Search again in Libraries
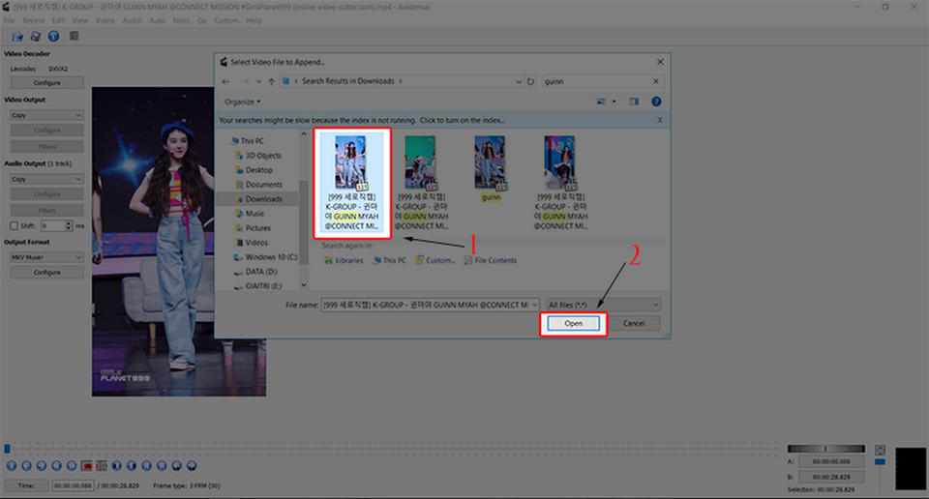 point(344,260)
